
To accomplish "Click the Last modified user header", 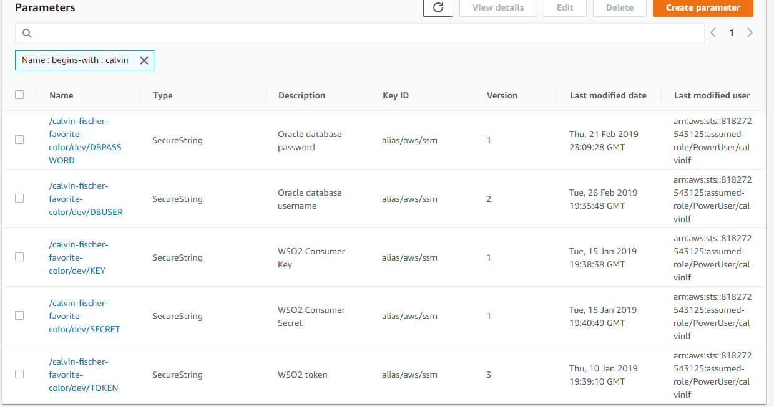I will [x=712, y=95].
